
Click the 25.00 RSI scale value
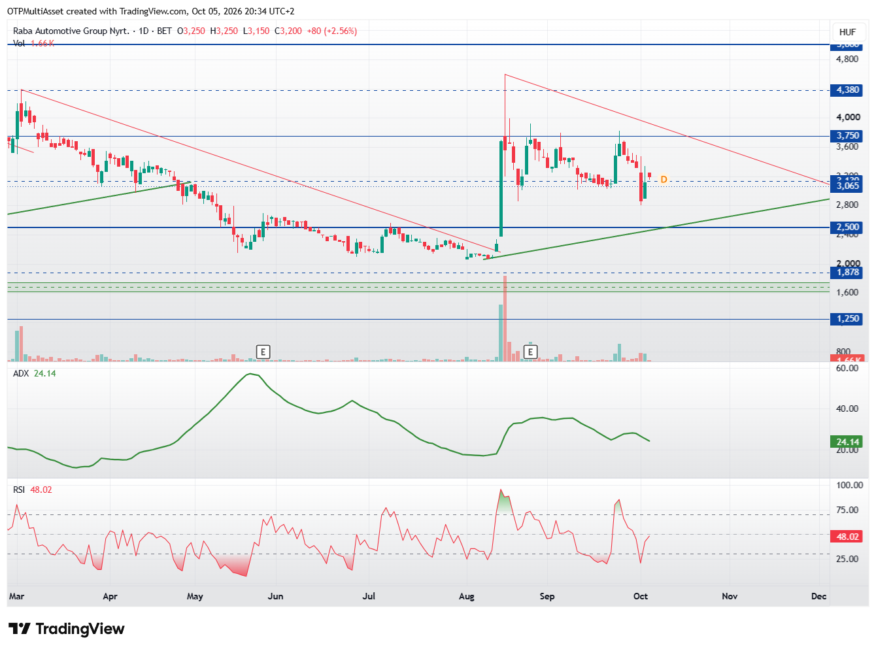847,559
